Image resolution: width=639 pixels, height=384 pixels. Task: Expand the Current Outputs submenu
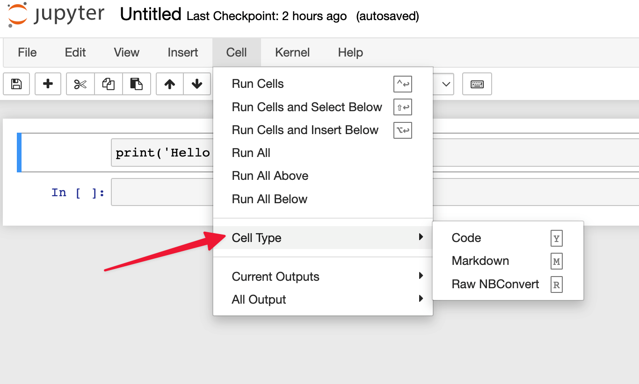[323, 277]
